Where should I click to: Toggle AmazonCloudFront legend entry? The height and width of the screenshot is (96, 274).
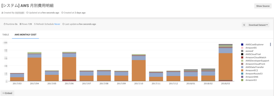pos(253,64)
